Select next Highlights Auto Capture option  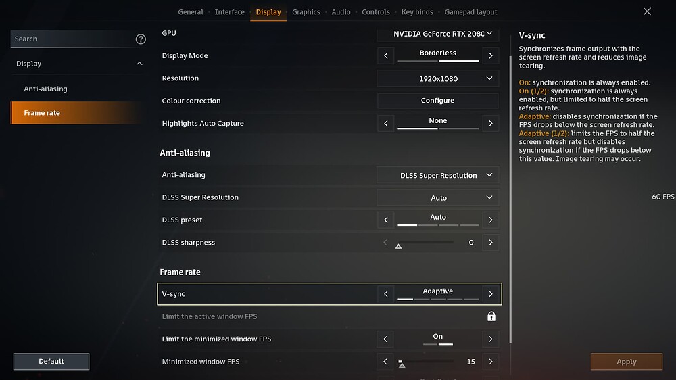(490, 123)
